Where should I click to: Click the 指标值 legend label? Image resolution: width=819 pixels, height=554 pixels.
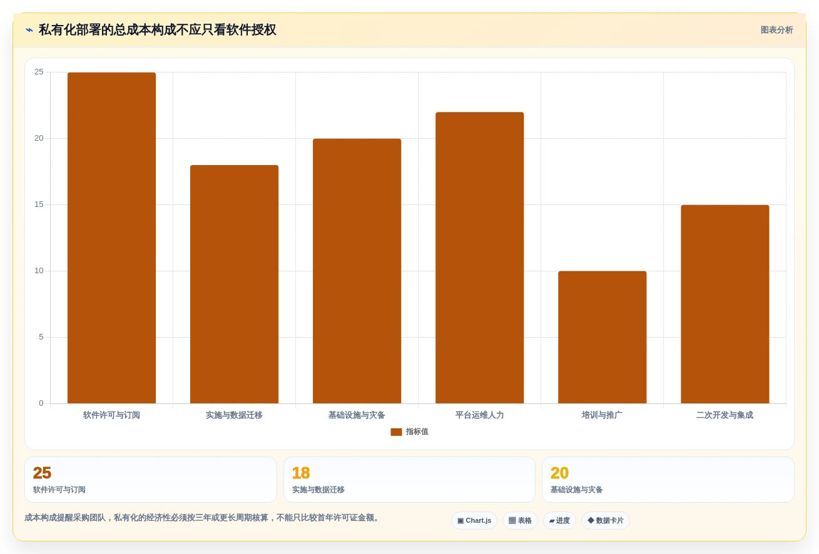[x=417, y=432]
